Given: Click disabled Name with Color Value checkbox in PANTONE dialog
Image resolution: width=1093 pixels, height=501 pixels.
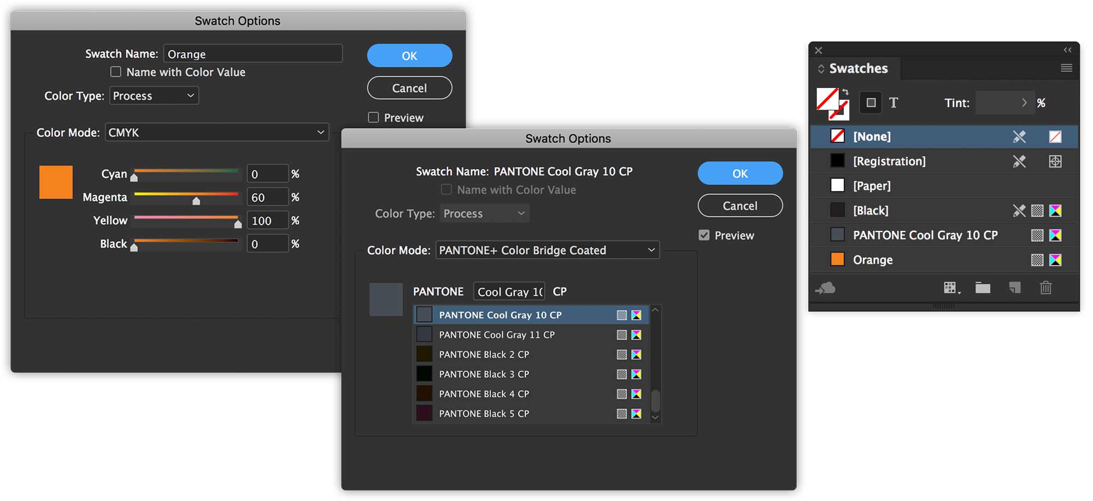Looking at the screenshot, I should 446,189.
